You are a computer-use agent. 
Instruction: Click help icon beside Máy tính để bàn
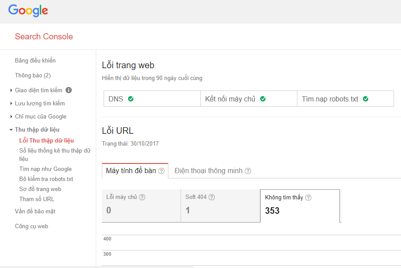161,171
